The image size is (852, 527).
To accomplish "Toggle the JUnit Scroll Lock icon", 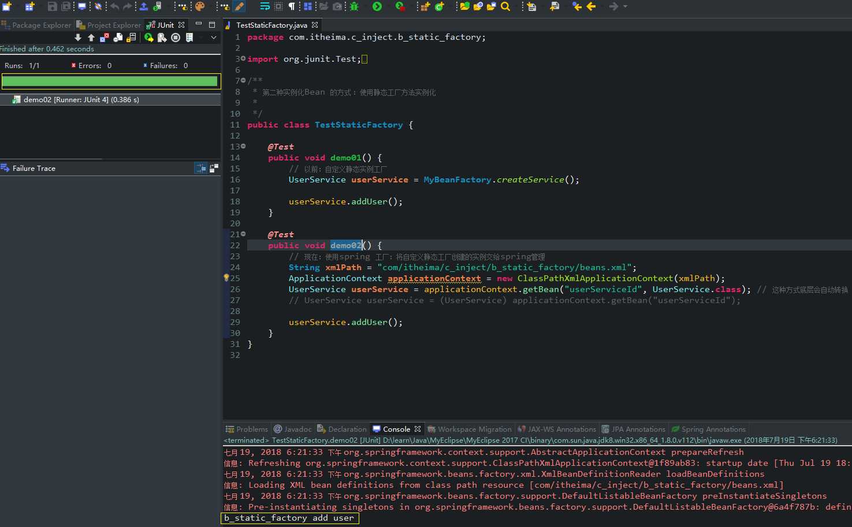I will pos(132,38).
